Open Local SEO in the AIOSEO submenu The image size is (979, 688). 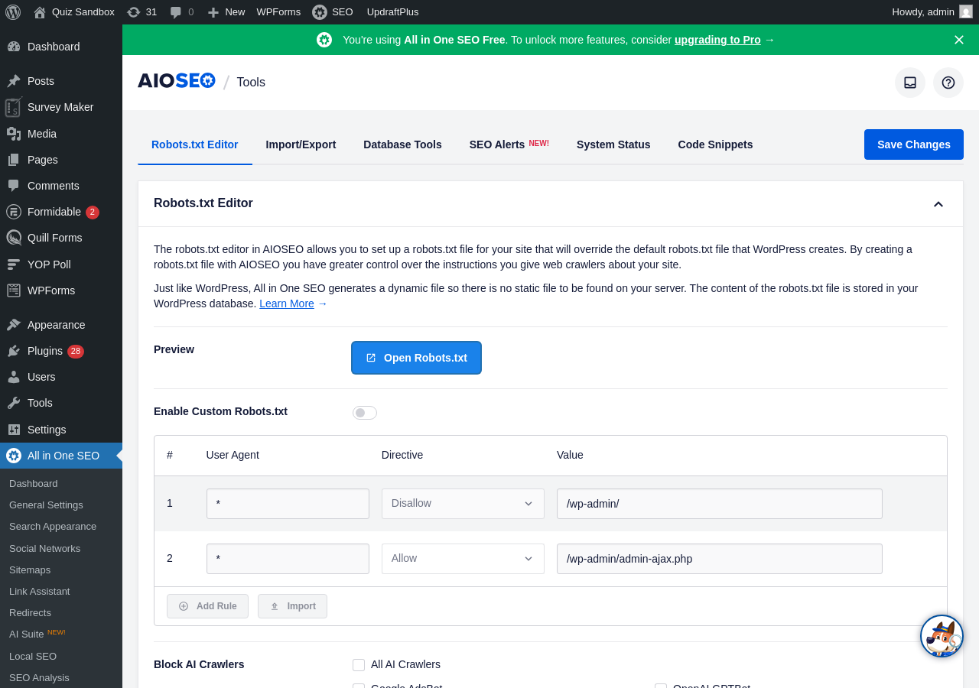(33, 657)
